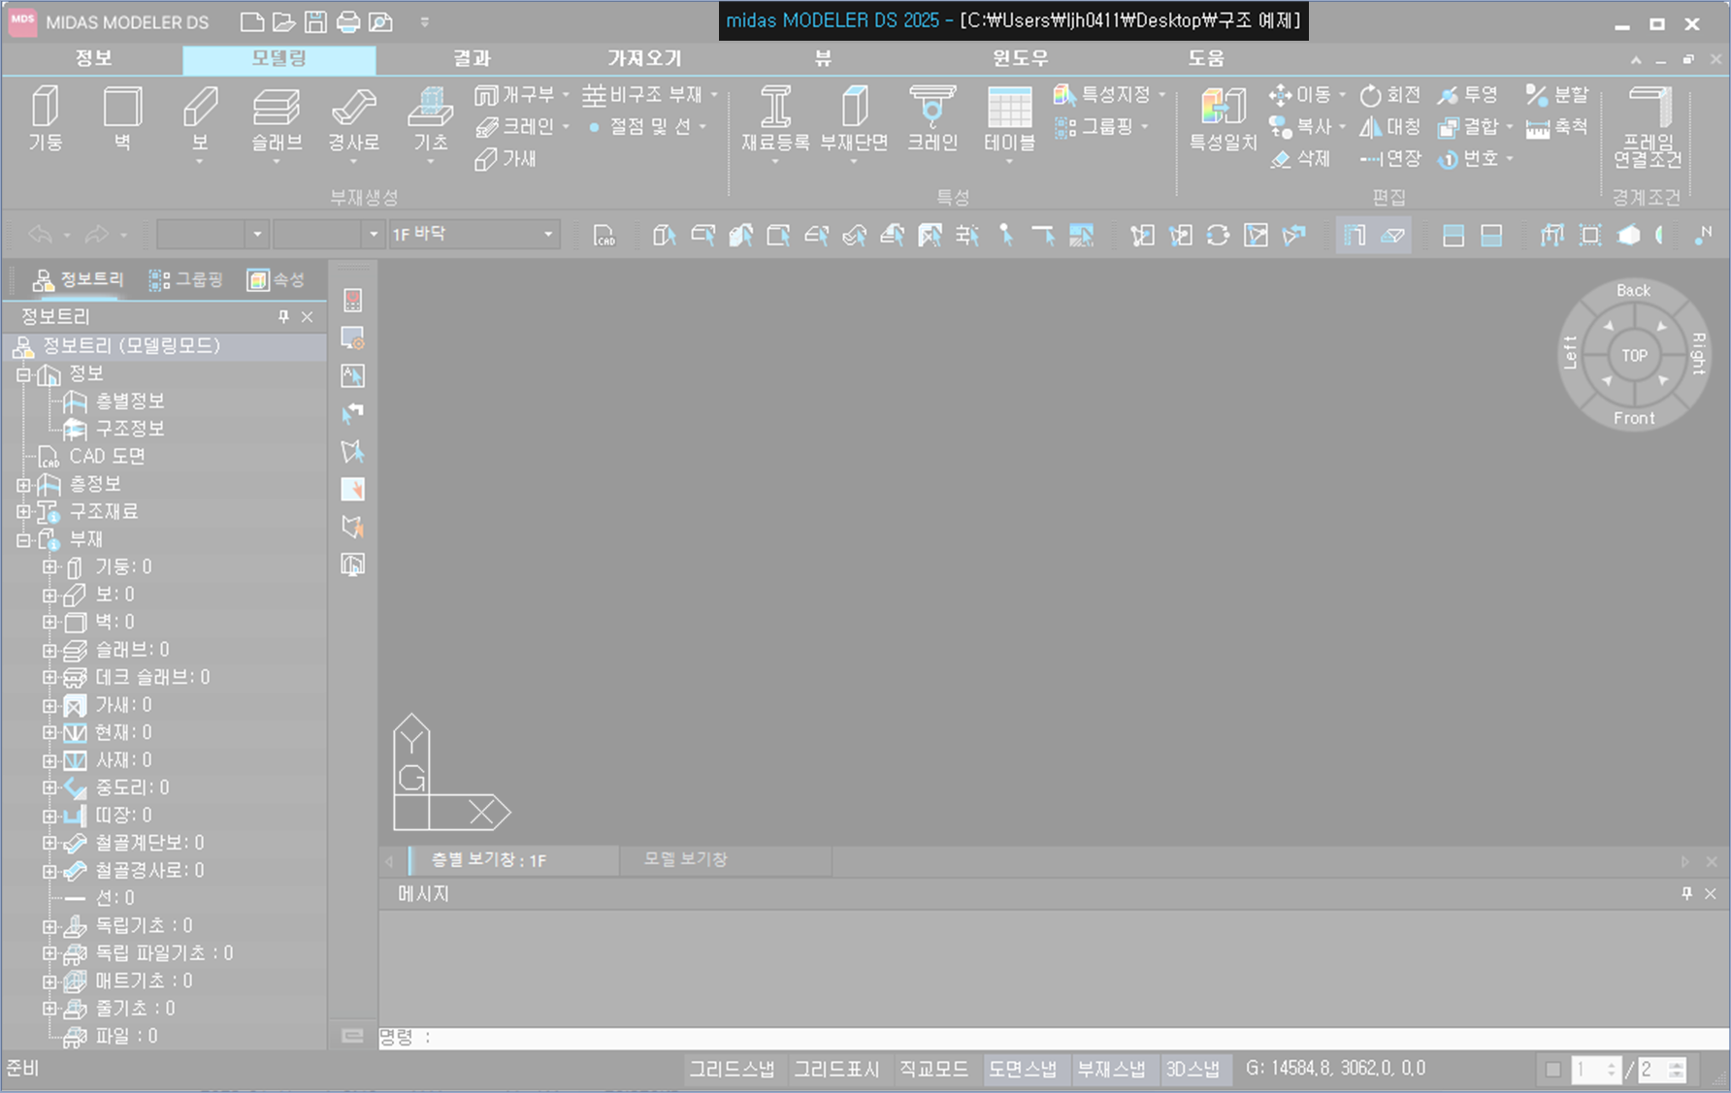Click Front on the view cube
The image size is (1731, 1093).
point(1635,418)
